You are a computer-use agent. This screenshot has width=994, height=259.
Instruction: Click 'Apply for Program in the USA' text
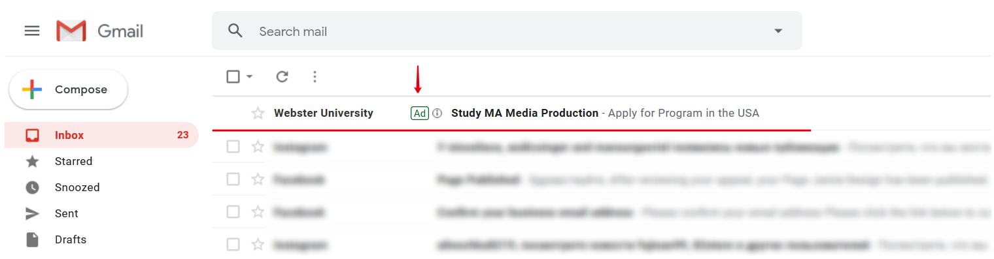coord(683,113)
